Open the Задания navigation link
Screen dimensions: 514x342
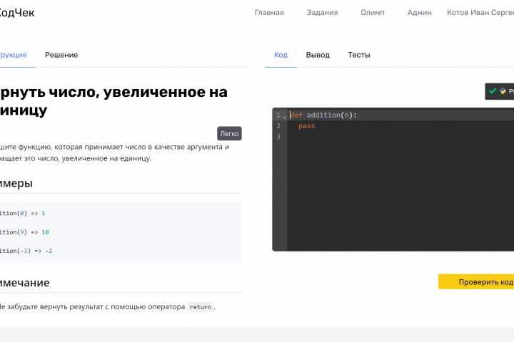coord(322,12)
